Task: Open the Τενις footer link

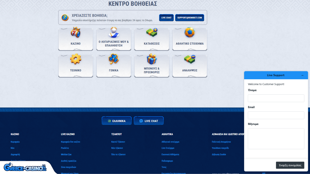Action: (164, 167)
